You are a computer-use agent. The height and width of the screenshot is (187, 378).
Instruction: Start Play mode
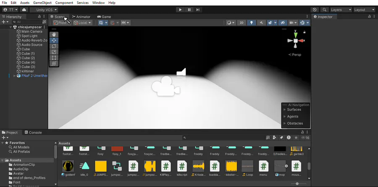coord(180,10)
